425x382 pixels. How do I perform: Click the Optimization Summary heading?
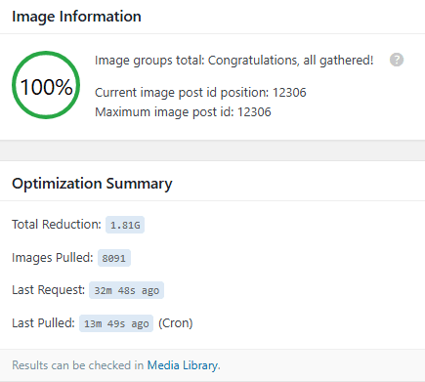[92, 184]
